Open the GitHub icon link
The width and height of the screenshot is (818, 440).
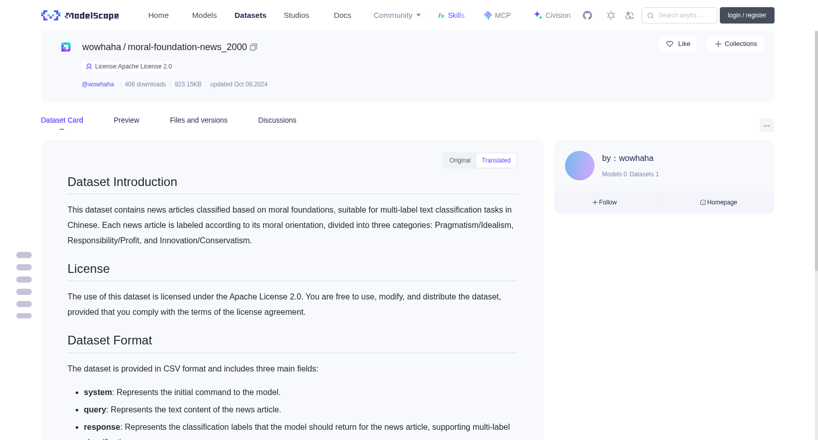click(587, 15)
